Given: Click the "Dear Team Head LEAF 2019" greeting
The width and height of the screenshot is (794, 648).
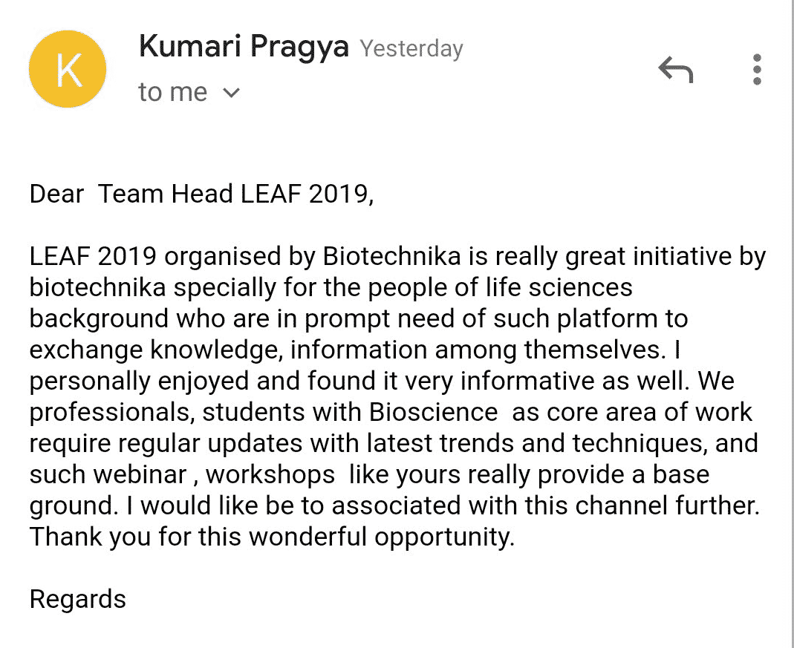Looking at the screenshot, I should pyautogui.click(x=201, y=194).
